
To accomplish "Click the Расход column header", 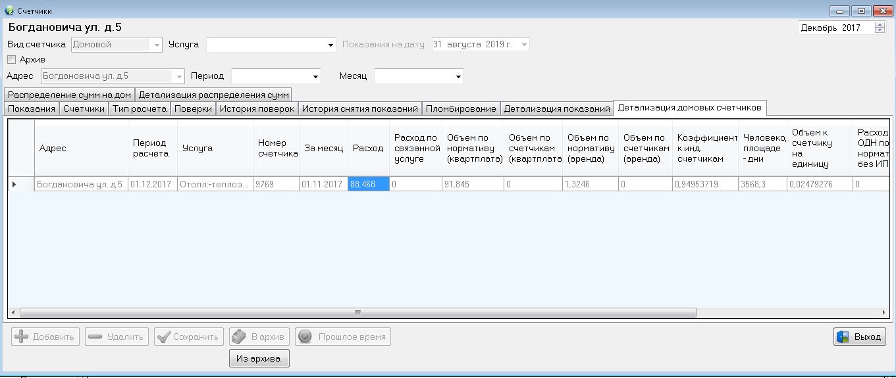I will point(367,149).
